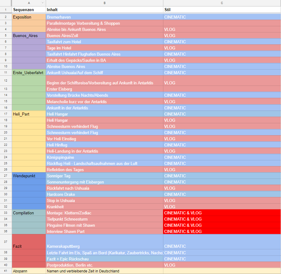Select the 'Buenos_Aires' sequence cell
The height and width of the screenshot is (274, 281).
point(29,36)
